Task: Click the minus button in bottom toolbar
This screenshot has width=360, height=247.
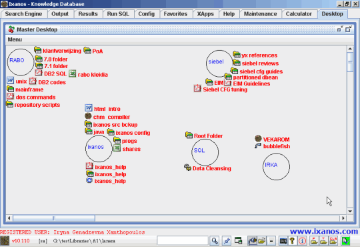Action: (x=271, y=241)
